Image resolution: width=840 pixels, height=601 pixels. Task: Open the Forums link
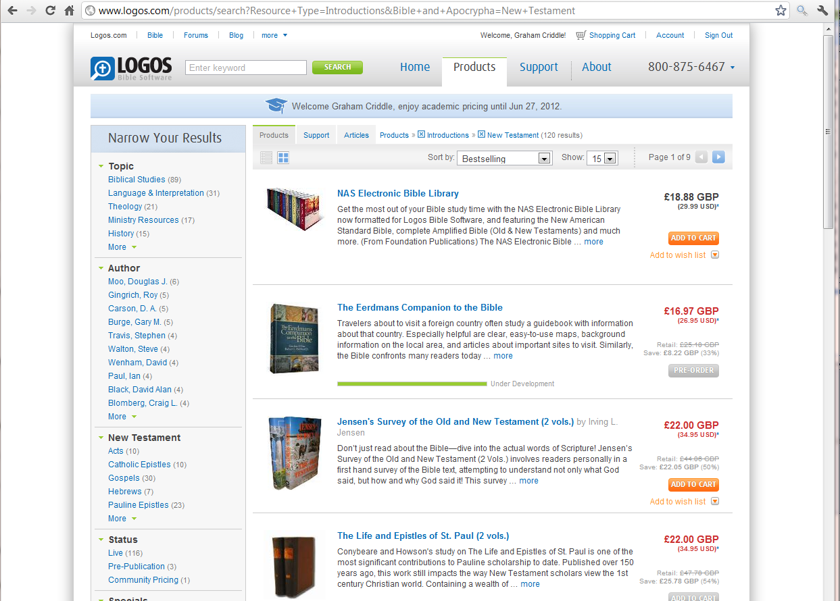(196, 35)
